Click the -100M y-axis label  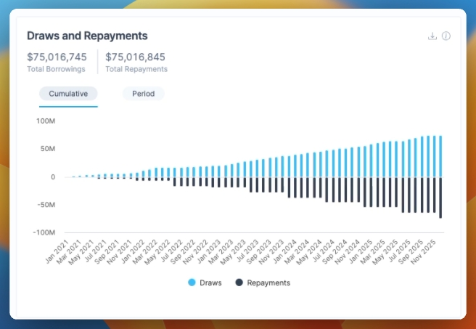(x=44, y=232)
